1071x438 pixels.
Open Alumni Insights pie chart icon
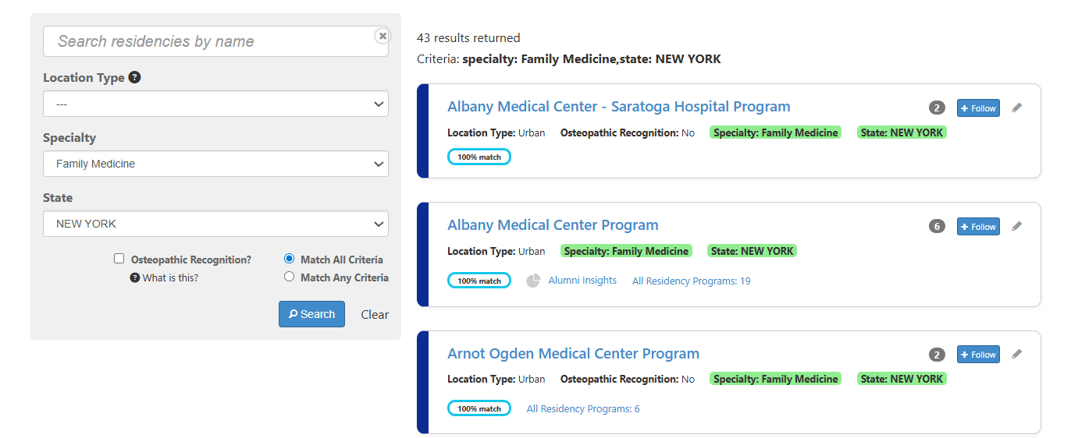(533, 281)
